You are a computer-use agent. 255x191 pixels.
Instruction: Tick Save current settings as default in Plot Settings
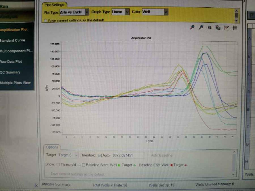45,21
